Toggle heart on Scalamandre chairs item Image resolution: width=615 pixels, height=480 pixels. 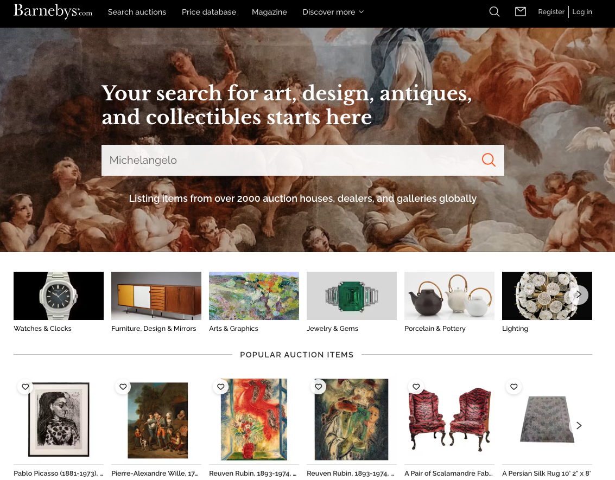(x=416, y=387)
